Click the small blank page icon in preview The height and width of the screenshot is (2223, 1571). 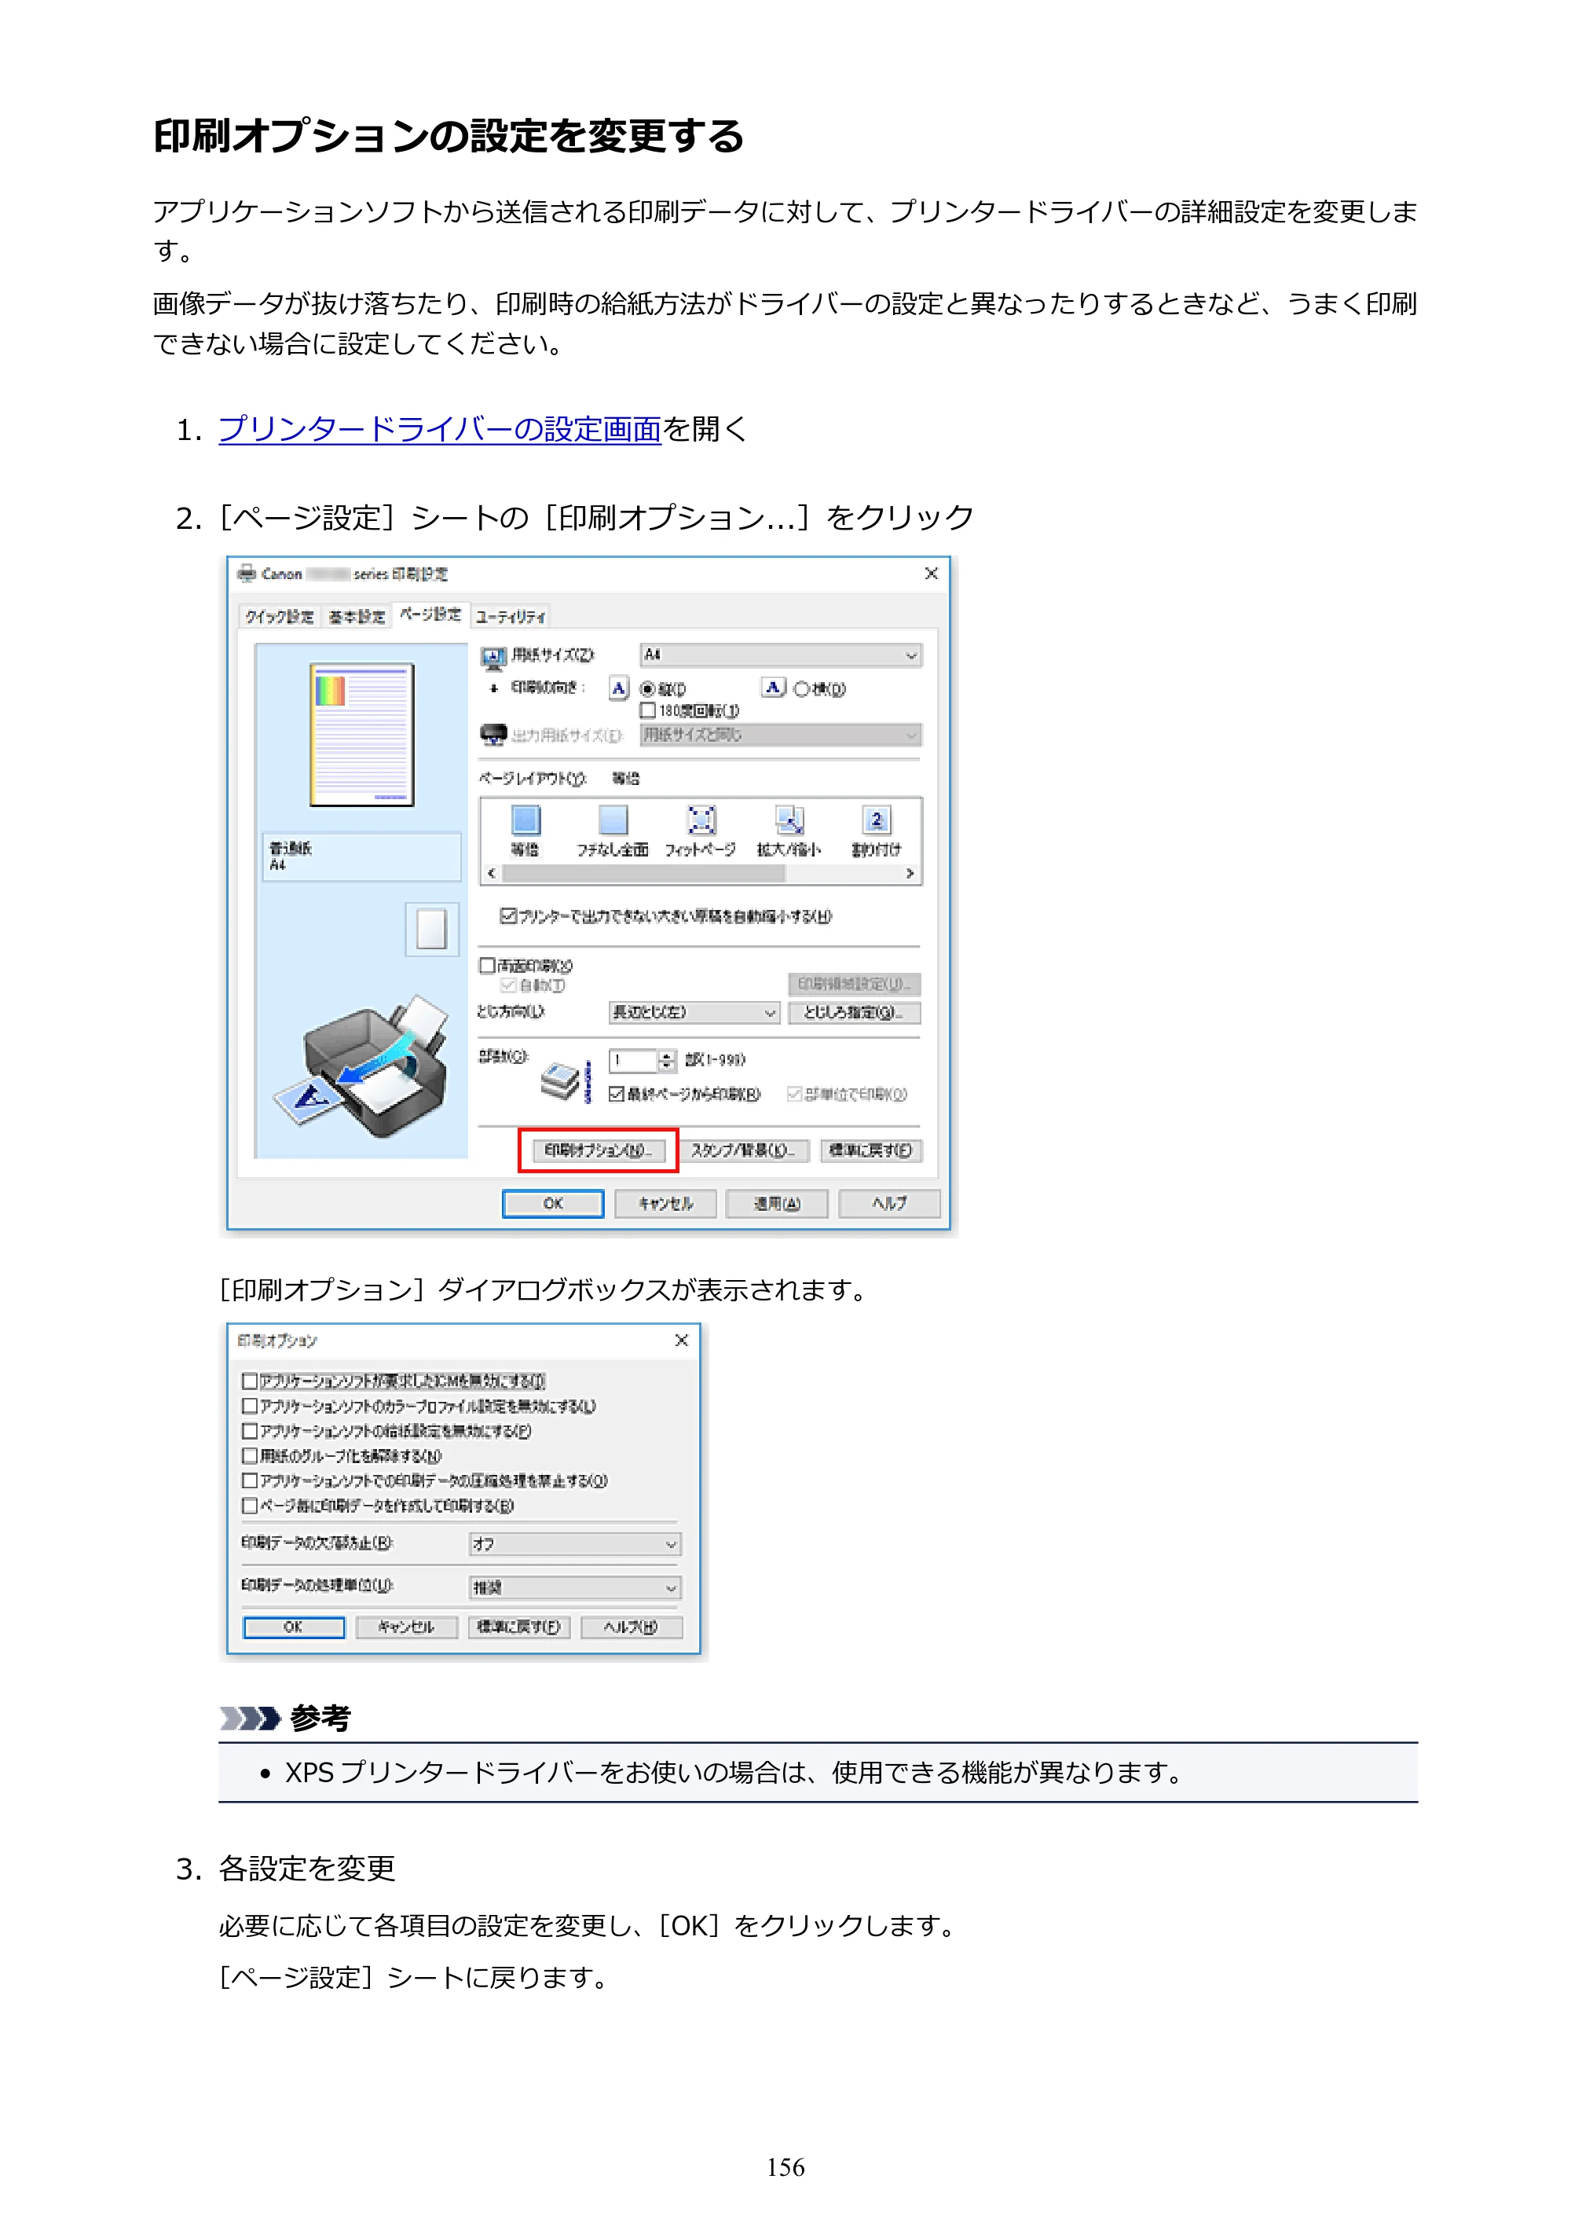pyautogui.click(x=430, y=930)
